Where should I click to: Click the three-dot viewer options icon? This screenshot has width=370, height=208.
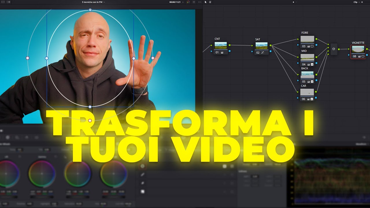[x=199, y=2]
